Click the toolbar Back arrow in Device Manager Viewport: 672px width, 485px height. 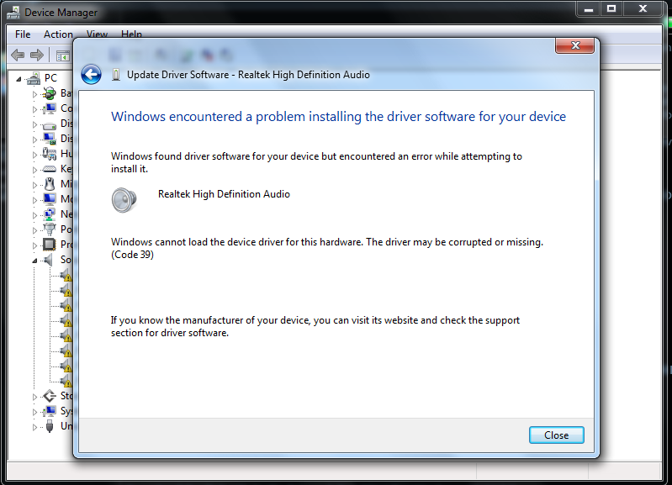pyautogui.click(x=18, y=55)
